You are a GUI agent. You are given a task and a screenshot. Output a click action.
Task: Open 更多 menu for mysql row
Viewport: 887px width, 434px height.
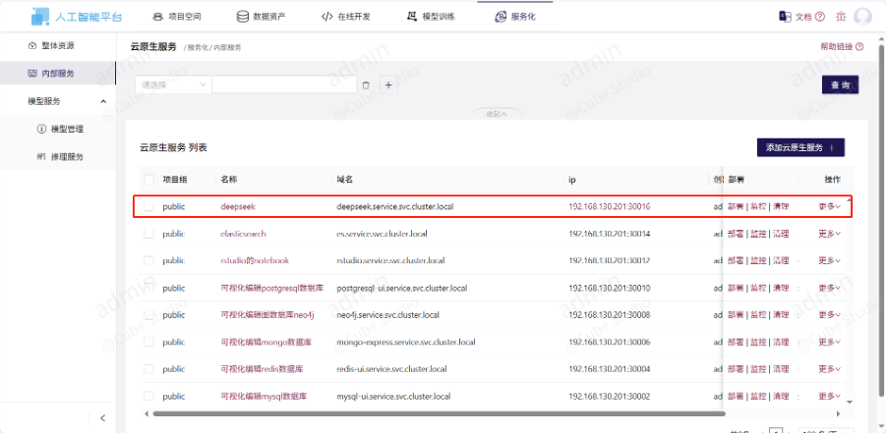pyautogui.click(x=829, y=396)
